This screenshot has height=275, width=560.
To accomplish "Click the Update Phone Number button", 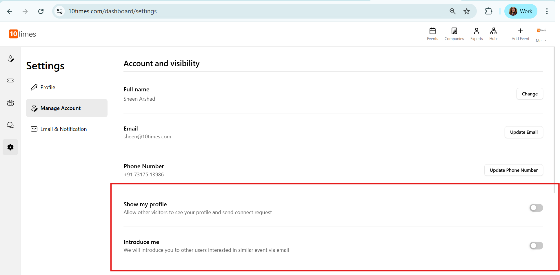I will 513,170.
